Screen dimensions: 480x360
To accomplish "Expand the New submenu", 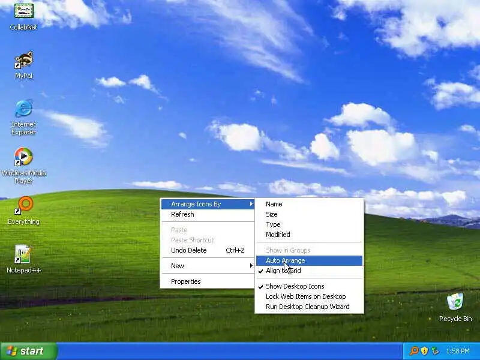I will click(208, 266).
